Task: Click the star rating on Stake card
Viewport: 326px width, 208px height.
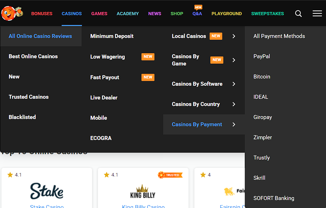Action: (15, 175)
